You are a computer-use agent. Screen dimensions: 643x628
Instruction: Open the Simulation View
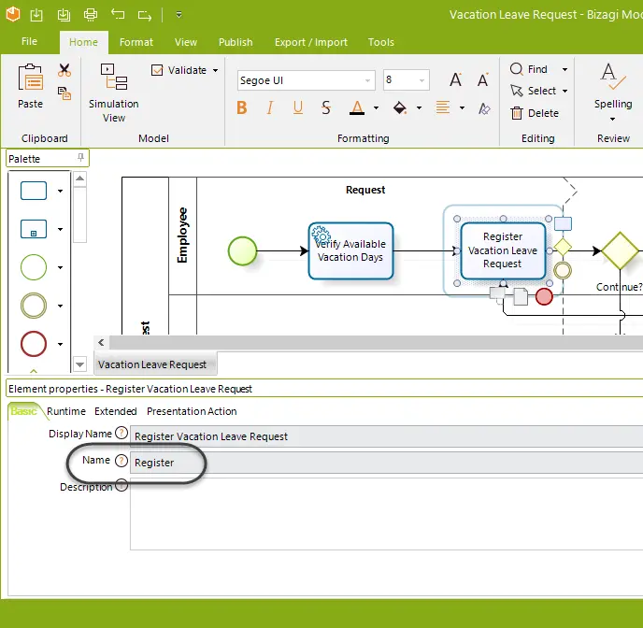coord(114,93)
